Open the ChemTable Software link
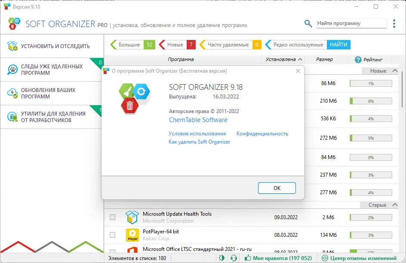Screen dimensions: 406x263 [x=198, y=120]
